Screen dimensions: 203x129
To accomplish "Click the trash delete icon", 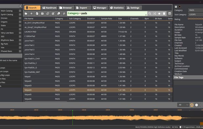I will 164,13.
